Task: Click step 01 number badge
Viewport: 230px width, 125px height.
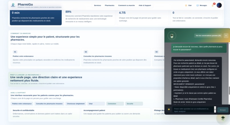Action: 15,52
